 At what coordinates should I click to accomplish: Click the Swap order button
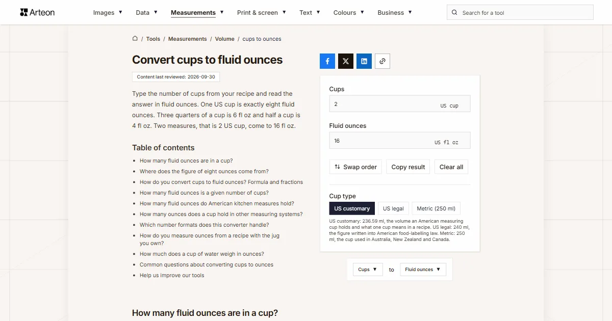(x=355, y=167)
